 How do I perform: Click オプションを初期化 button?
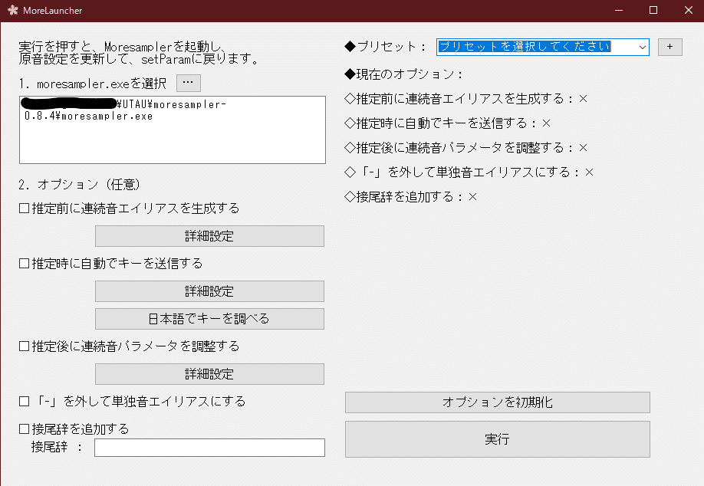(x=498, y=402)
